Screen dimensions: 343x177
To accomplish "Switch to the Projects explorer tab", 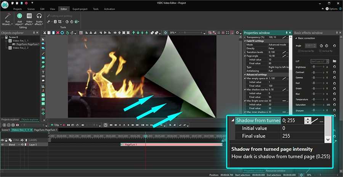I will tap(10, 119).
